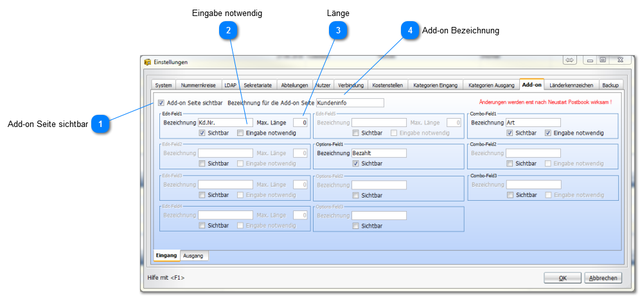Toggle the Add-on Seite sichtbar checkbox
The height and width of the screenshot is (297, 640).
pos(161,103)
